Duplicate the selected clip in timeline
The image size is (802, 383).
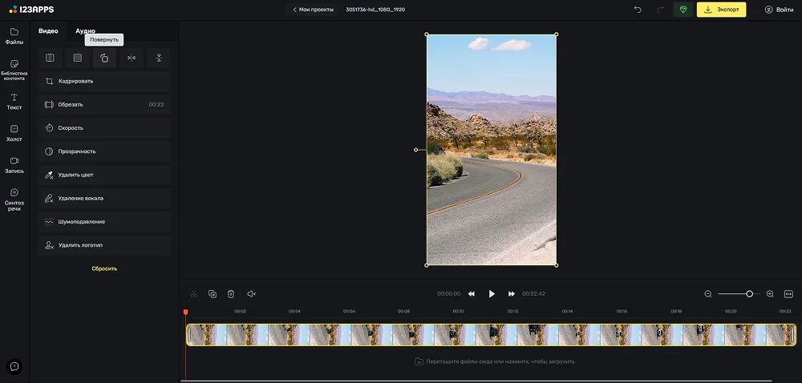coord(213,294)
